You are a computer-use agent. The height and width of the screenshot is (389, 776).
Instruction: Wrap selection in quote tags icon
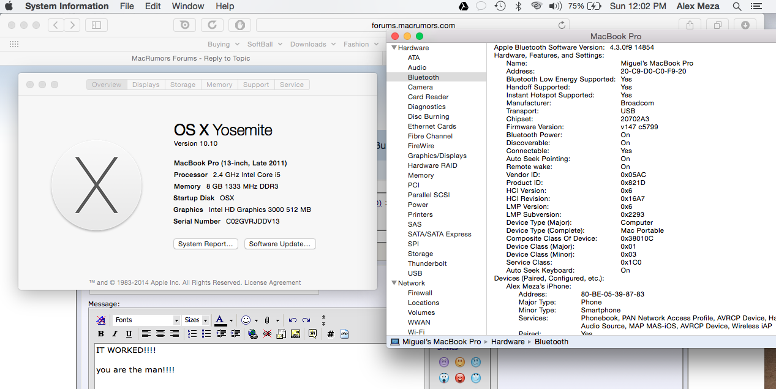click(x=312, y=334)
